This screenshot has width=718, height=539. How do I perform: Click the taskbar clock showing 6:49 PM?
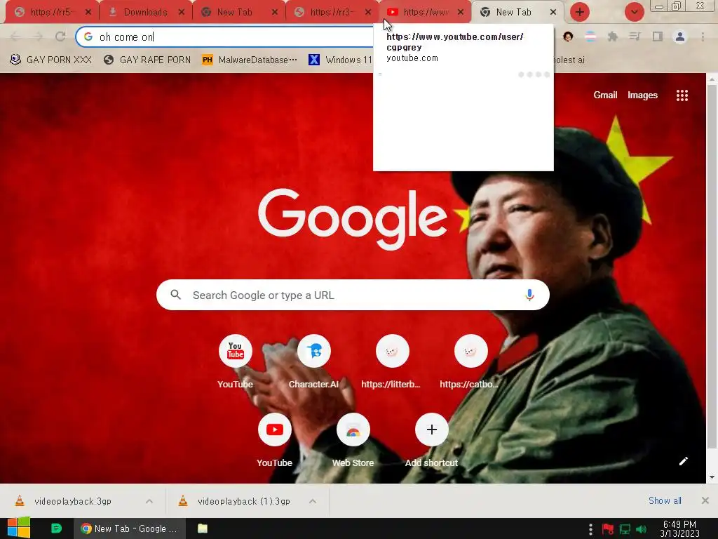pyautogui.click(x=679, y=528)
